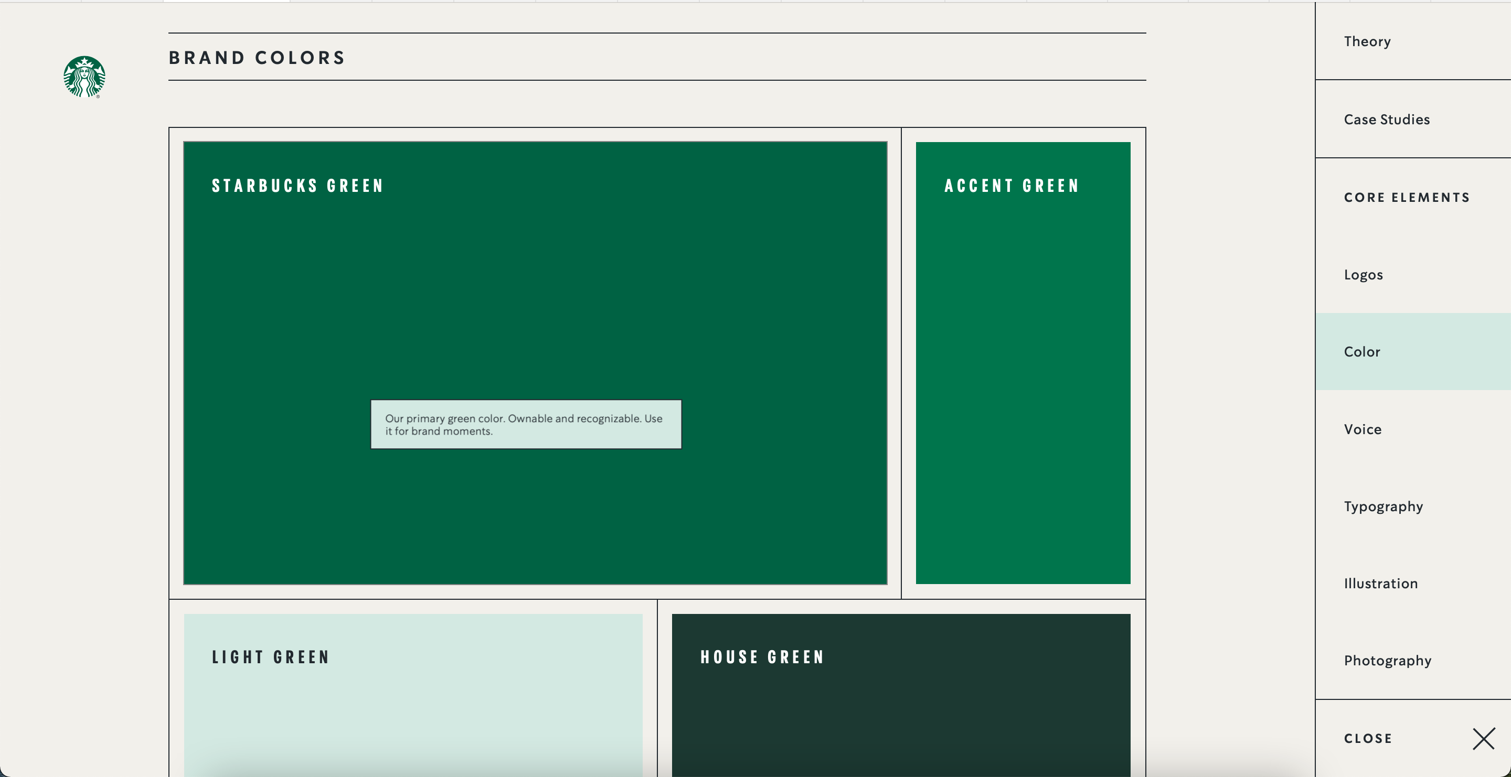The image size is (1511, 777).
Task: Click the Starbucks siren logo
Action: (84, 77)
